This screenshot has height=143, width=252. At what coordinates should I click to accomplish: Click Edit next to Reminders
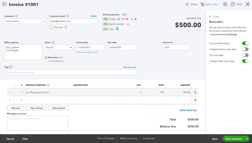[61, 57]
